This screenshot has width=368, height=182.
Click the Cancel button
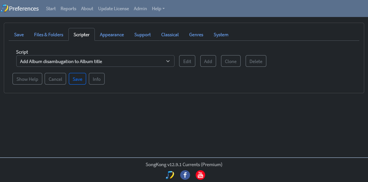56,79
